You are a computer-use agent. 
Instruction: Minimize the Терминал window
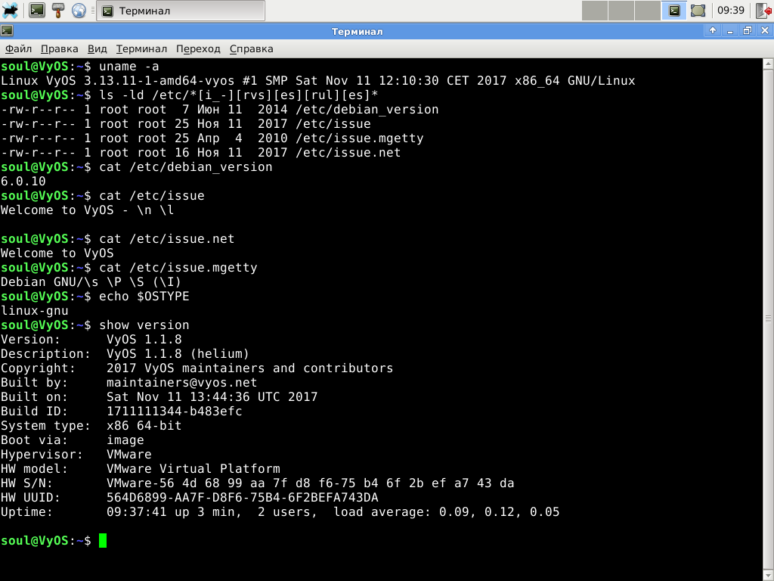[x=730, y=30]
